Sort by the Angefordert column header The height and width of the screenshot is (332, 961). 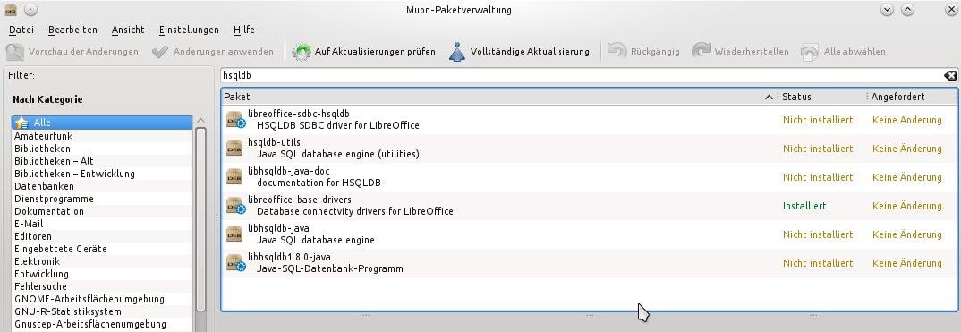point(912,97)
